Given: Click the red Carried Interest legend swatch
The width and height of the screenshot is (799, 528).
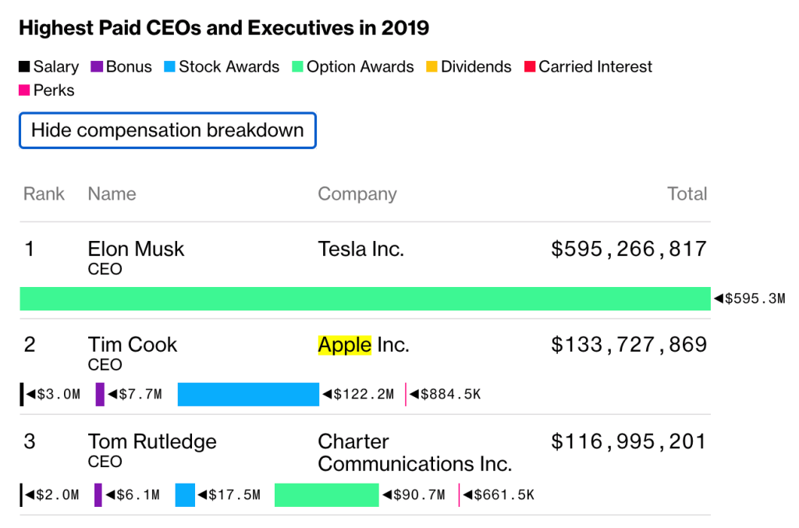Looking at the screenshot, I should coord(530,68).
